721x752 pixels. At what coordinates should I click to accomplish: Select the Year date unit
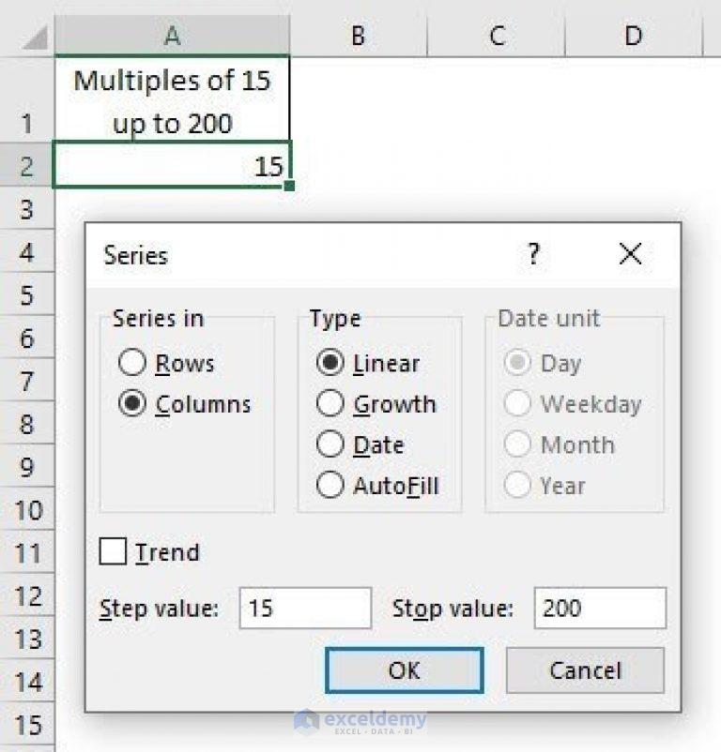(x=518, y=486)
